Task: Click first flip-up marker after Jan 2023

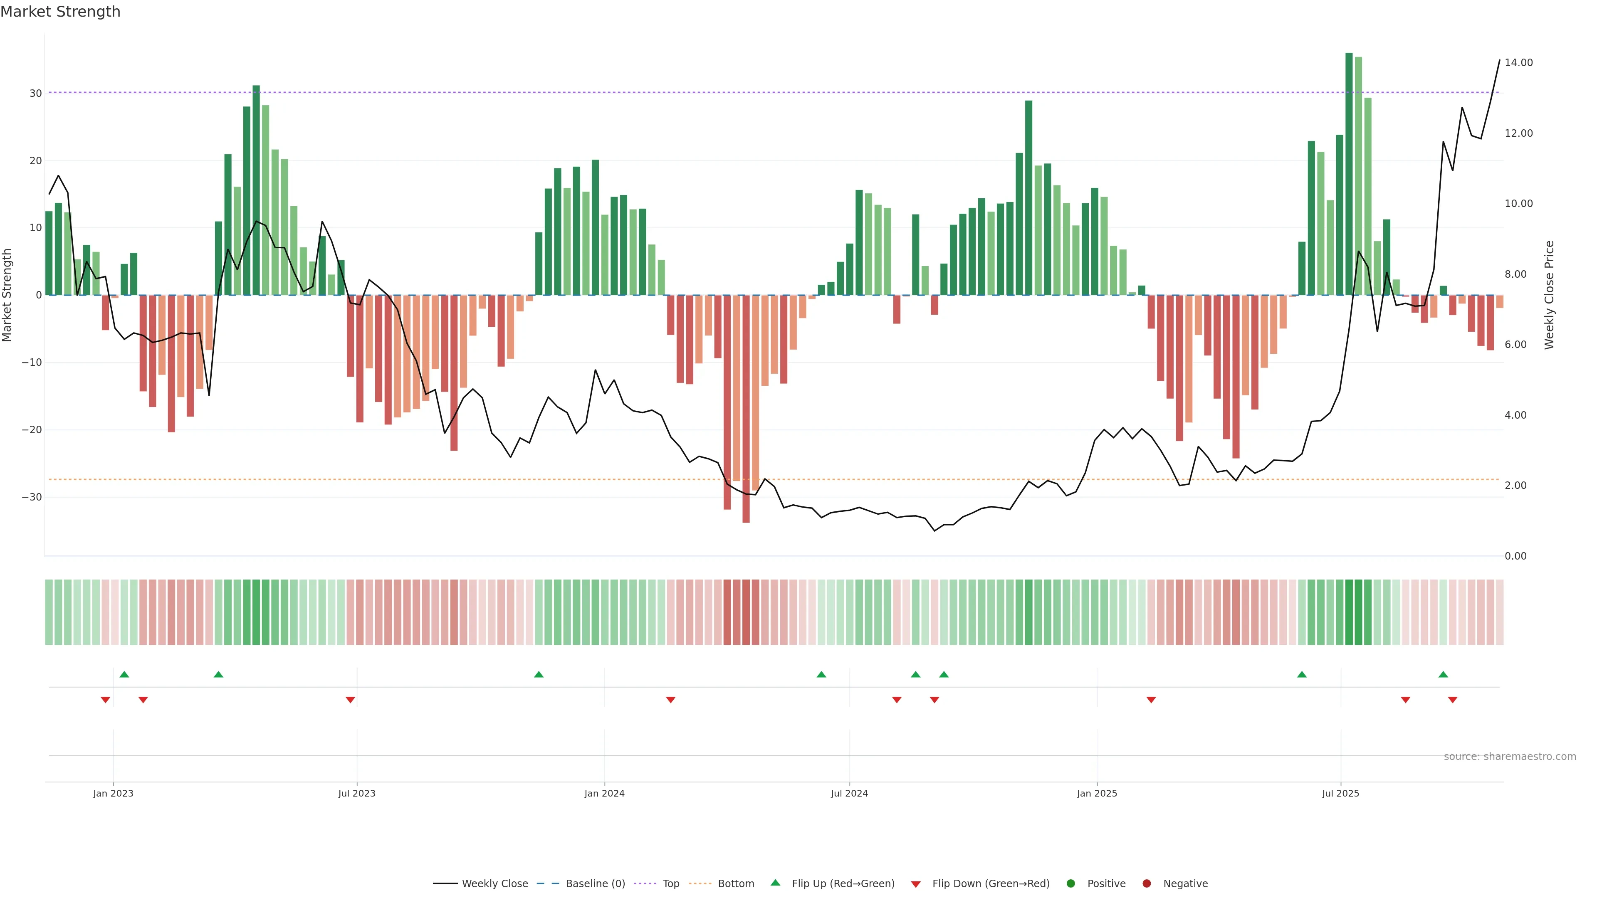Action: (124, 674)
